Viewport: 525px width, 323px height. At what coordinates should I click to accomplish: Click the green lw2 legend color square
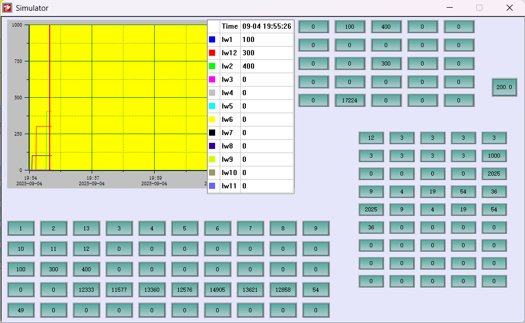213,66
